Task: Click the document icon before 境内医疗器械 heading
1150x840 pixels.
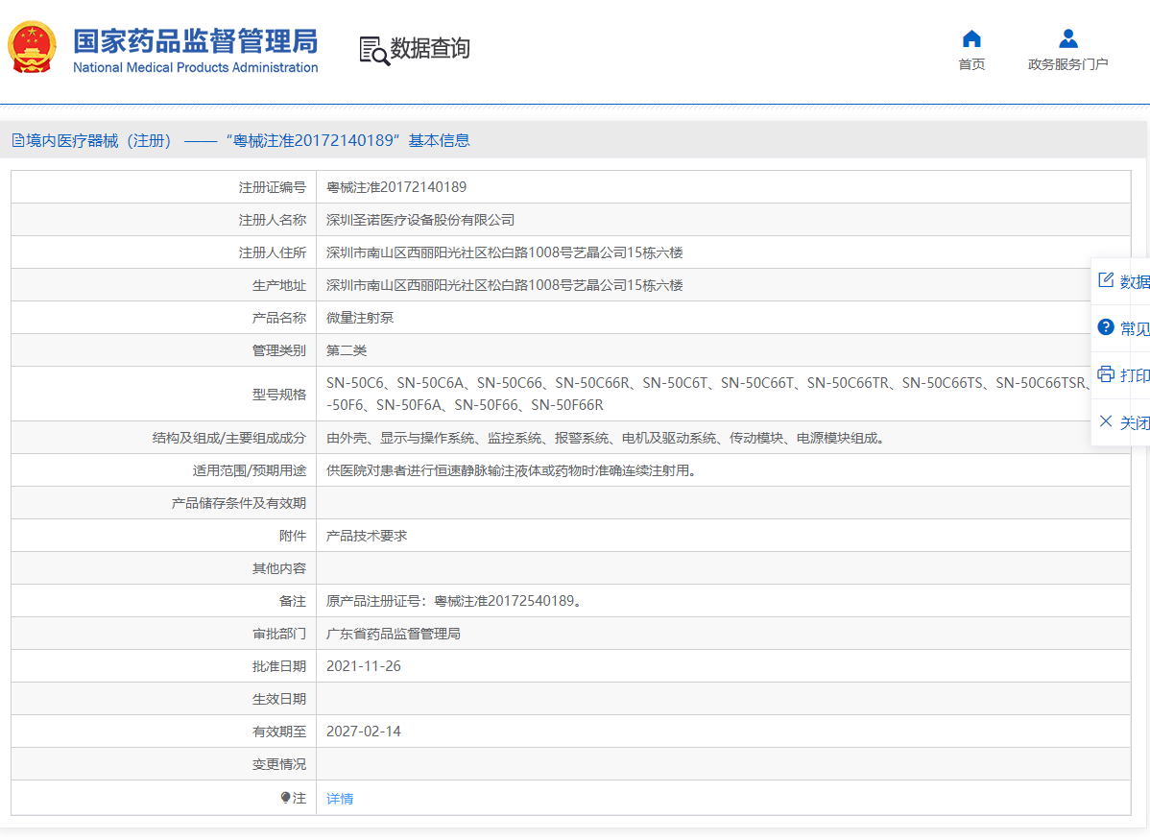Action: [18, 141]
